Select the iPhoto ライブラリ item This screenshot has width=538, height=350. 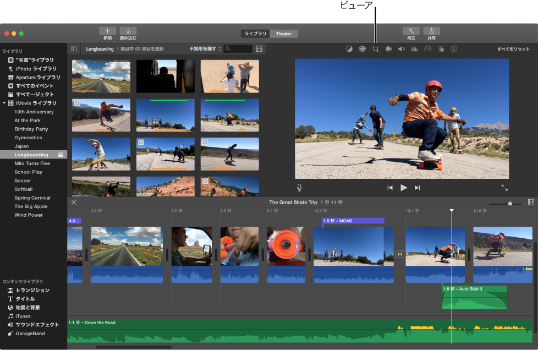coord(34,69)
